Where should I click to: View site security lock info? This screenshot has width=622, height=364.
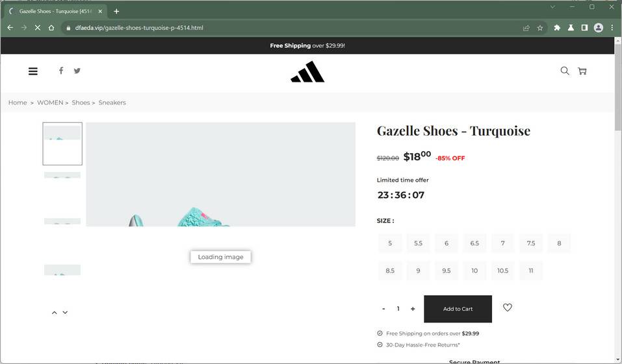(69, 28)
